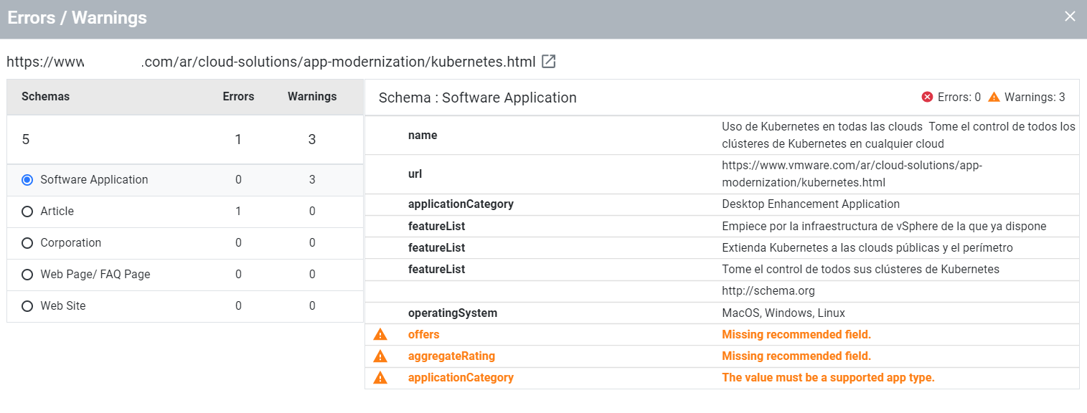Click the Schema : Software Application heading
This screenshot has height=413, width=1087.
[x=478, y=98]
